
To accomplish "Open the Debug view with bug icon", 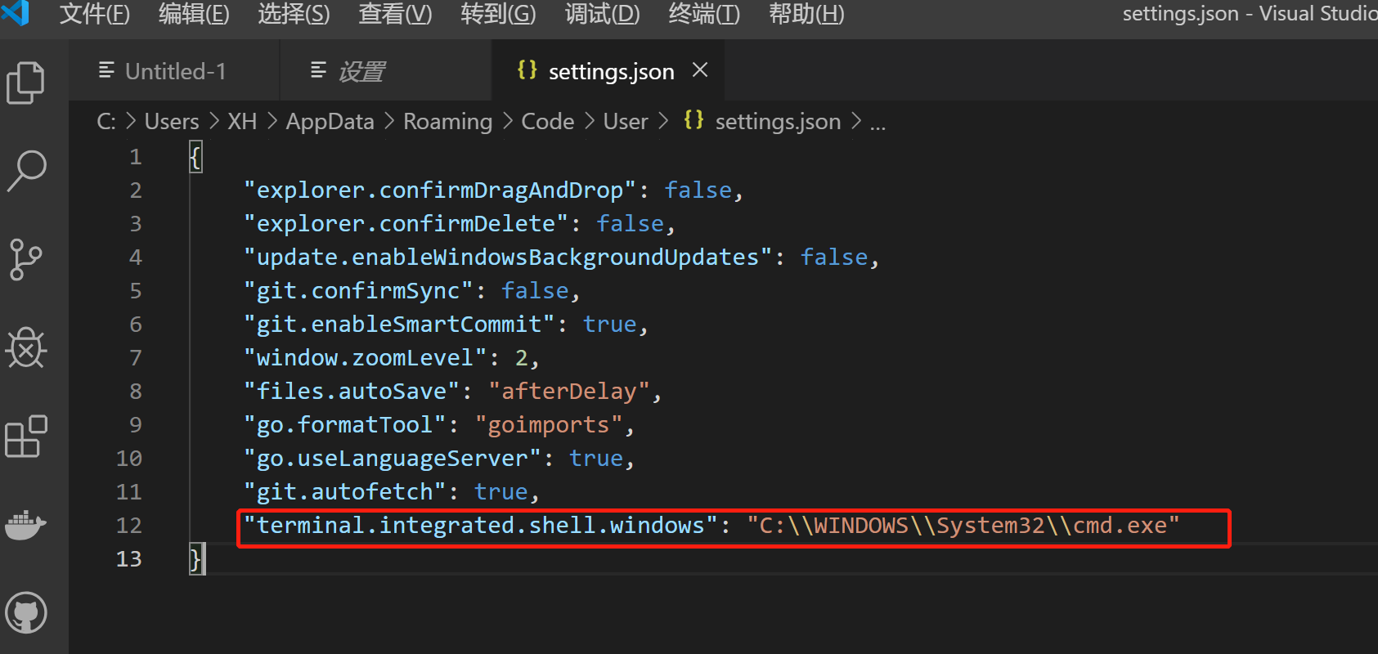I will point(26,348).
